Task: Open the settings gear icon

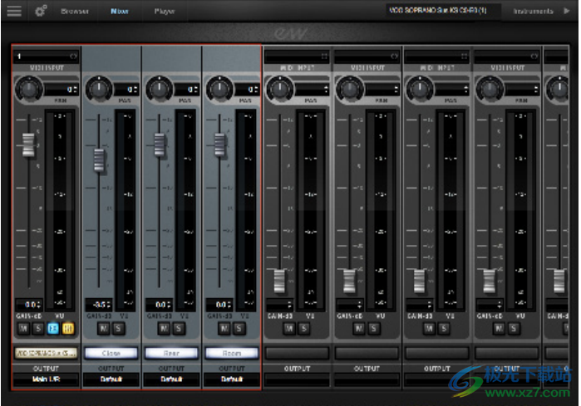Action: pos(41,11)
